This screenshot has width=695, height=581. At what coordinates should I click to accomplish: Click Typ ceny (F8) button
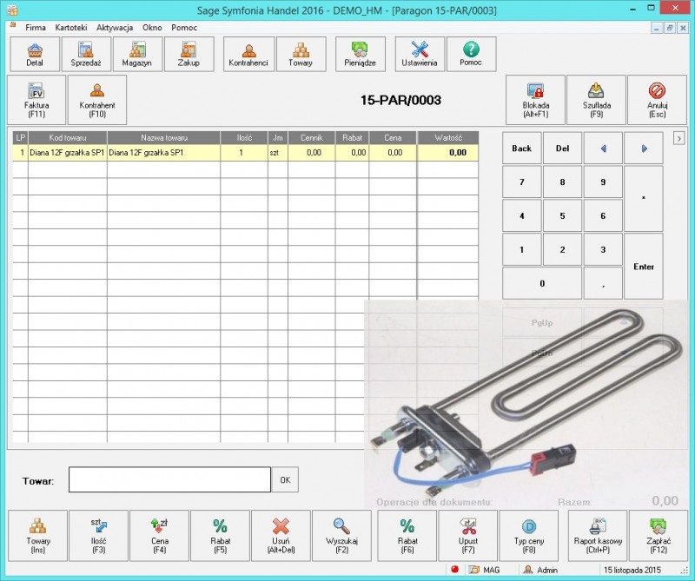click(529, 535)
